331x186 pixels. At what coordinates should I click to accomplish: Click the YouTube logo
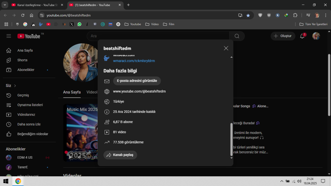pyautogui.click(x=29, y=36)
